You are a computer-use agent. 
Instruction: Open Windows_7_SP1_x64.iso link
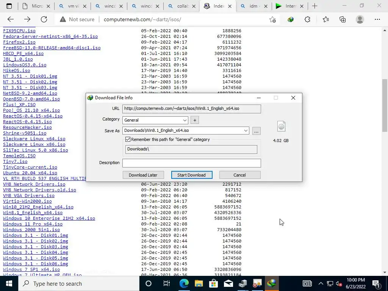[31, 269]
